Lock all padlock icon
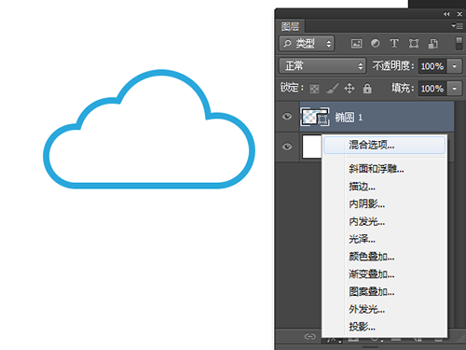 point(367,89)
